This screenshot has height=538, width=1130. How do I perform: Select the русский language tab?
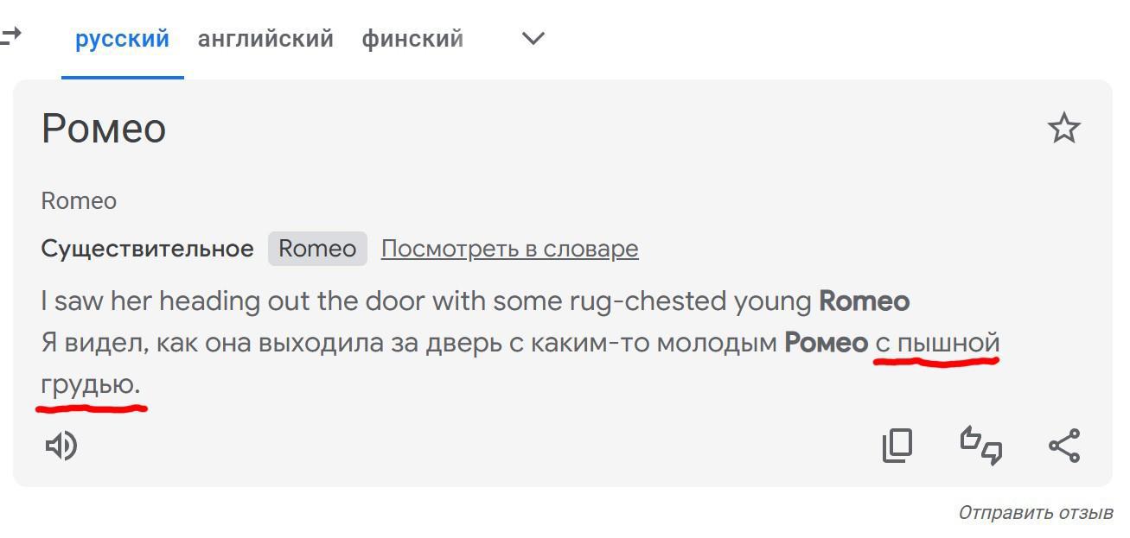pyautogui.click(x=122, y=39)
